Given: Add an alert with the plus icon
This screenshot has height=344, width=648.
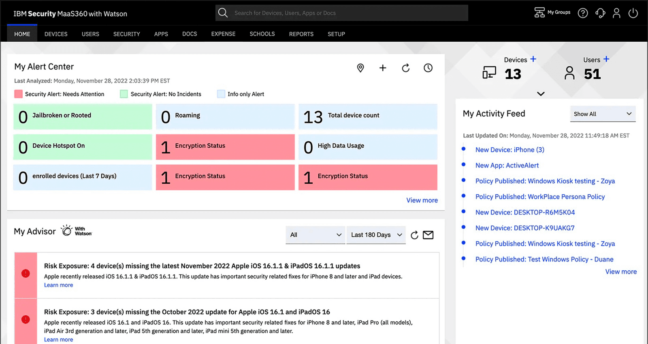Looking at the screenshot, I should tap(383, 68).
